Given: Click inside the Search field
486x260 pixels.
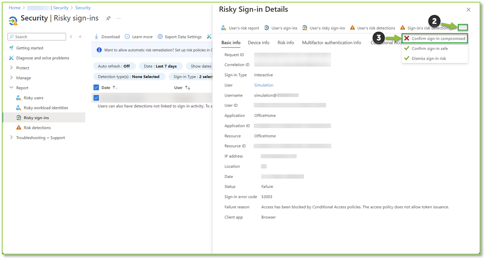Looking at the screenshot, I should tap(36, 36).
